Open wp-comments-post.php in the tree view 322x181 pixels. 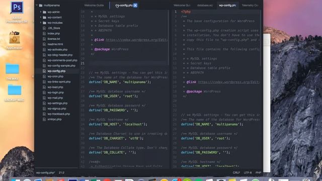coord(62,60)
